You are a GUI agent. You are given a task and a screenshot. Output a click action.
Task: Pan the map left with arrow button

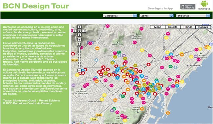75,31
